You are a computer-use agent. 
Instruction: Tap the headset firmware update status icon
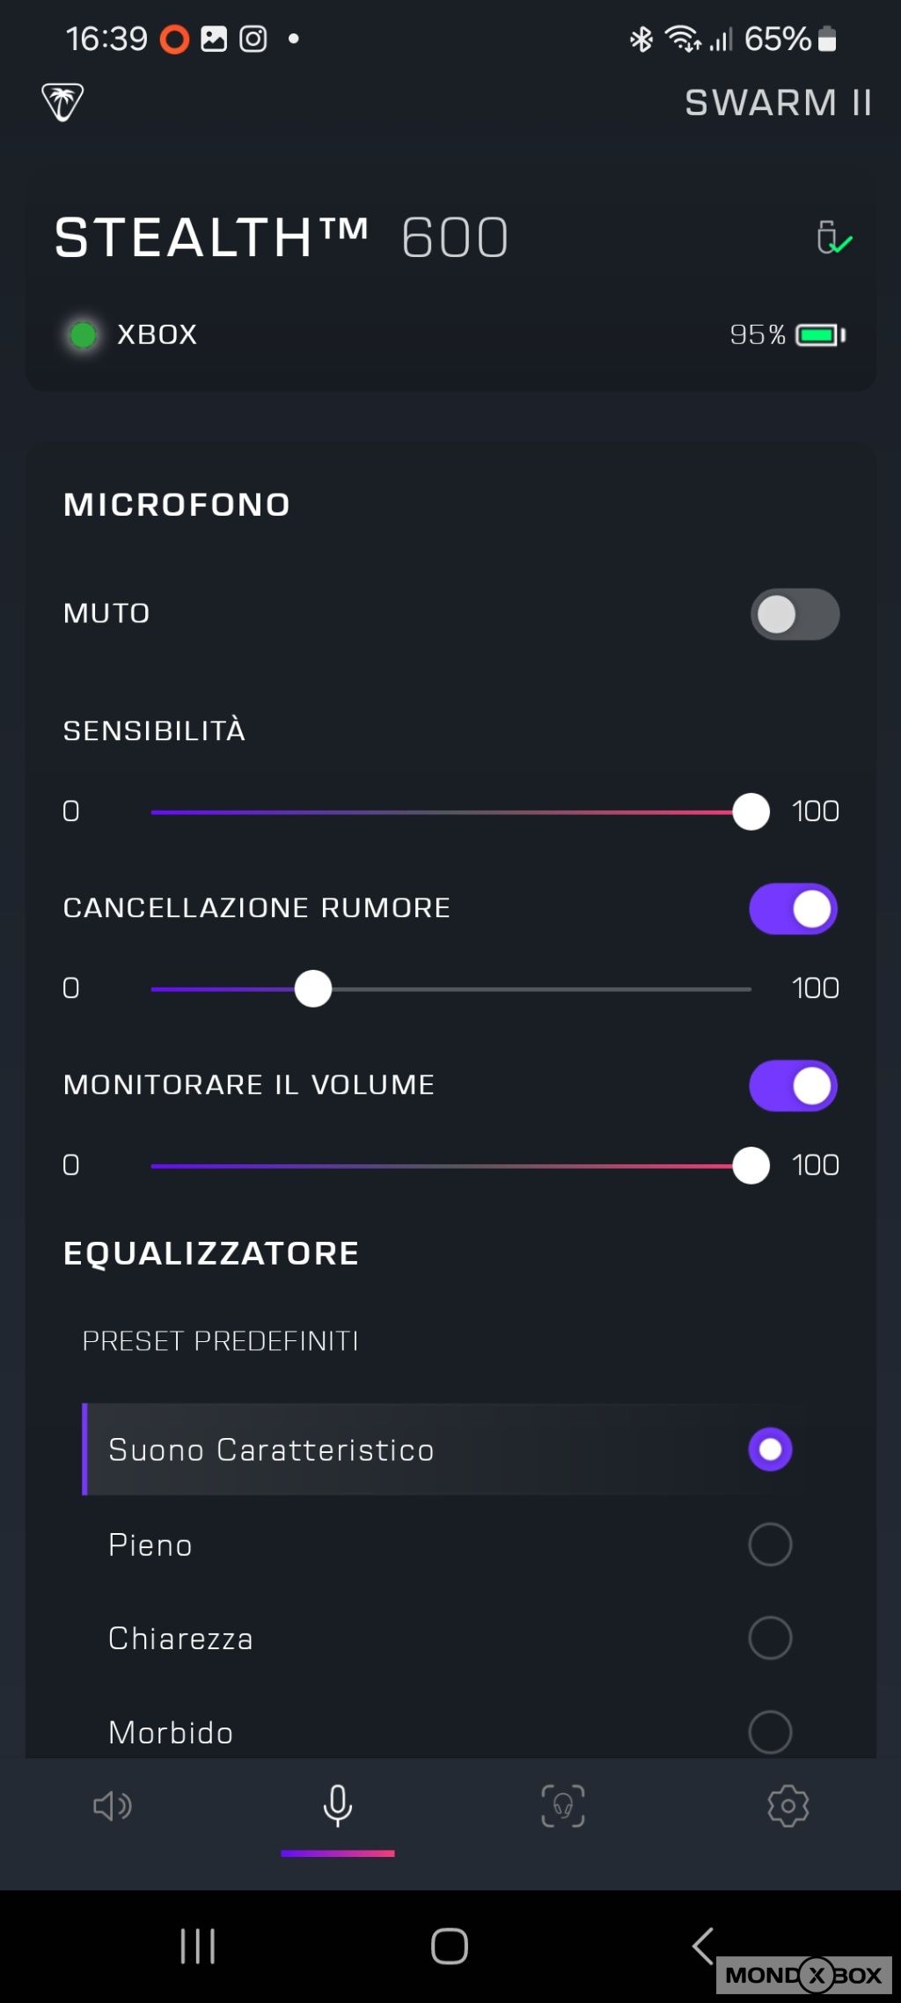point(832,238)
